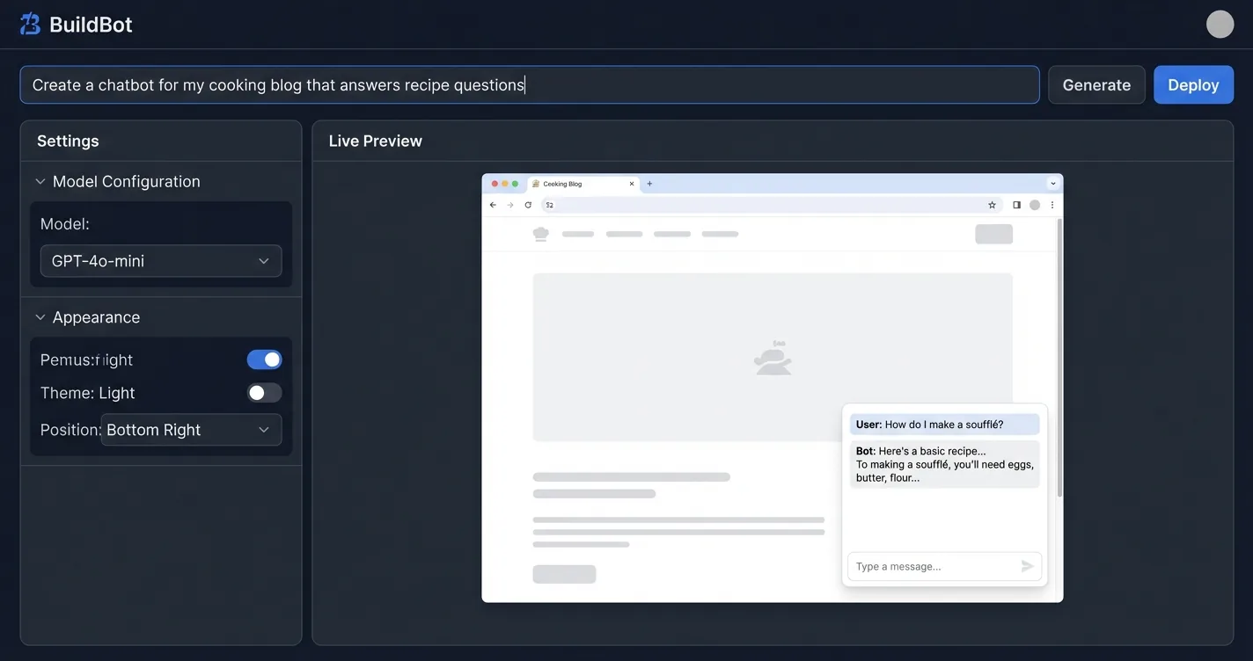1253x661 pixels.
Task: Collapse the Model Configuration section
Action: point(40,180)
